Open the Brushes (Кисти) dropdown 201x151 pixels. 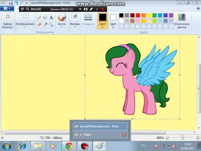pyautogui.click(x=62, y=21)
